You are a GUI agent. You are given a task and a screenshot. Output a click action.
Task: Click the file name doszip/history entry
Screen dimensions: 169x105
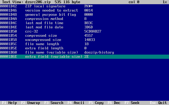(x=99, y=52)
